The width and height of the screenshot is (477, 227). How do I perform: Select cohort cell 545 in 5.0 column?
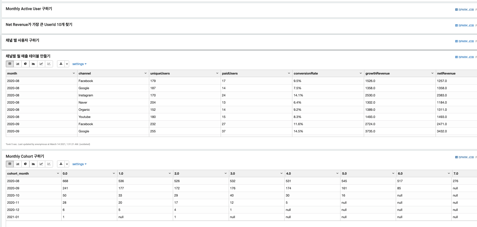[368, 181]
